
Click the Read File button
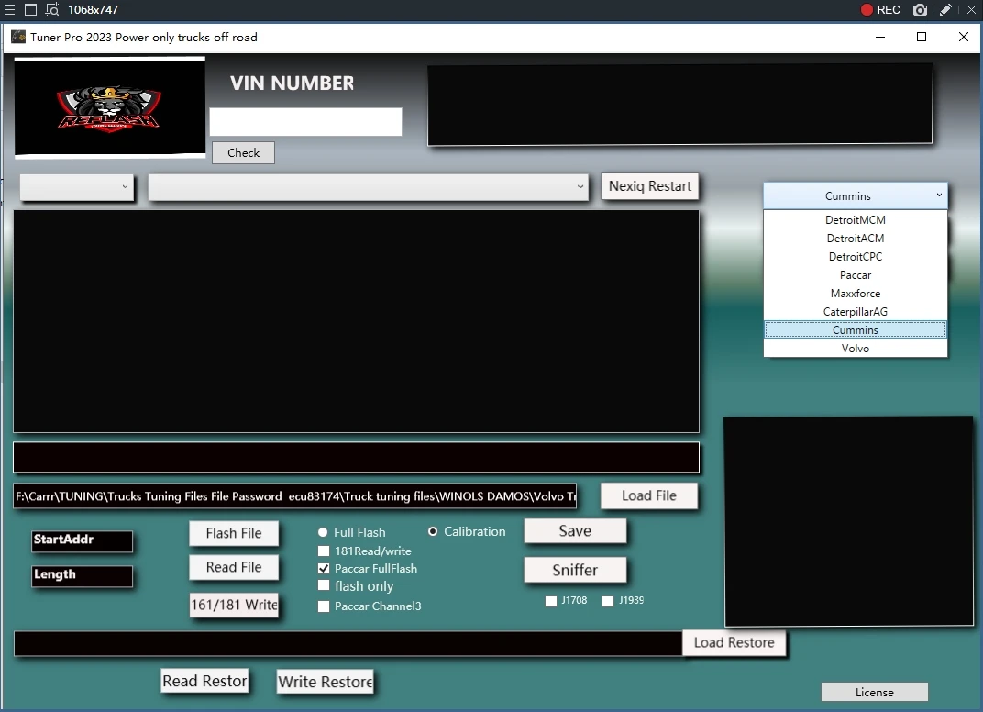(234, 567)
